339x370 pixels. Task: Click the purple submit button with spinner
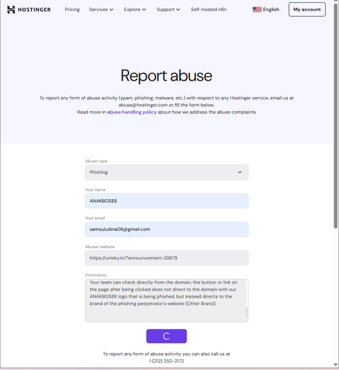167,336
